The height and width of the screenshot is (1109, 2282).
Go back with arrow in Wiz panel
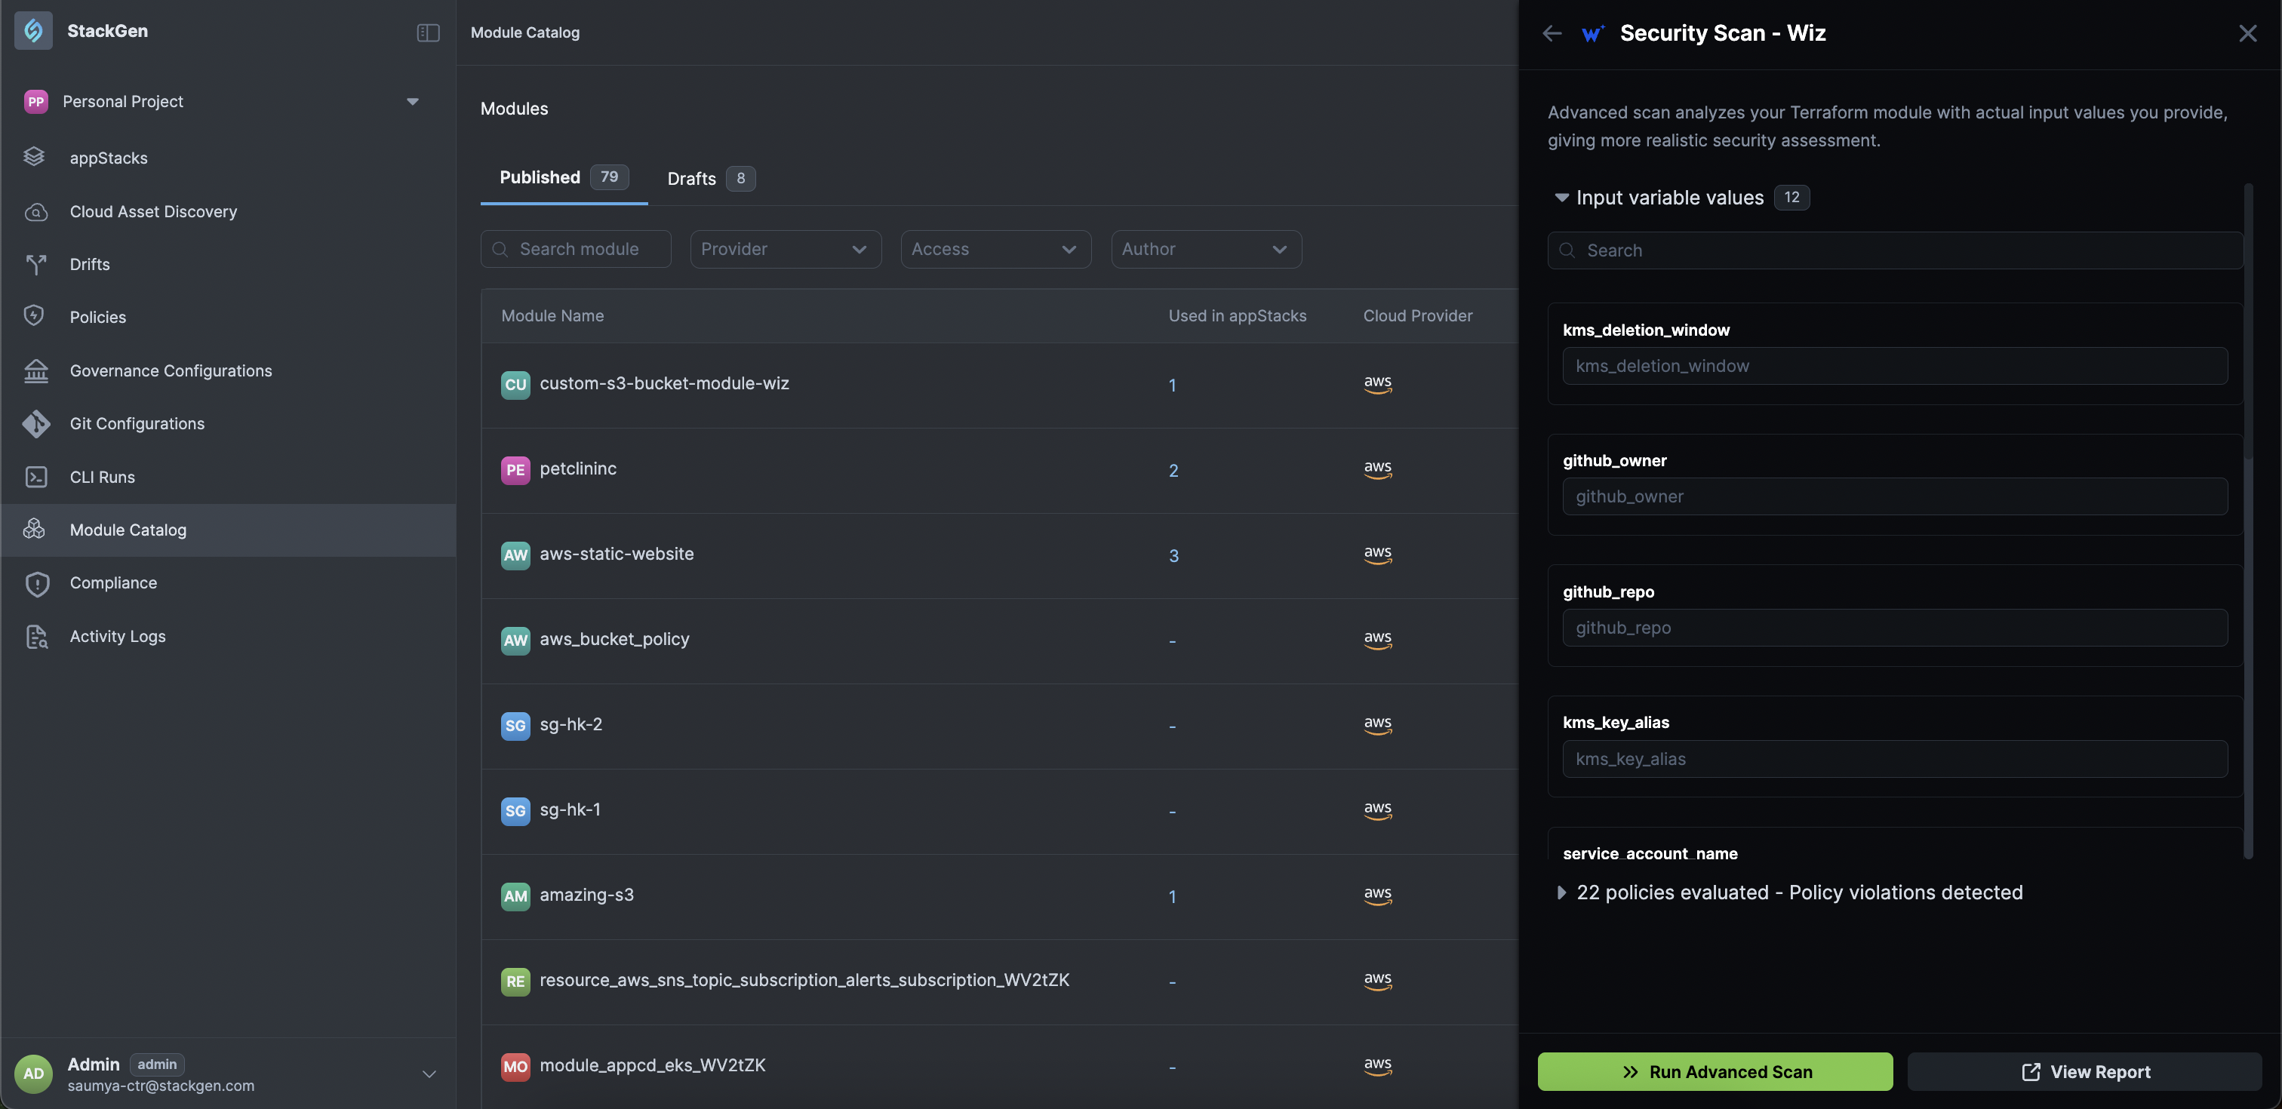tap(1552, 34)
